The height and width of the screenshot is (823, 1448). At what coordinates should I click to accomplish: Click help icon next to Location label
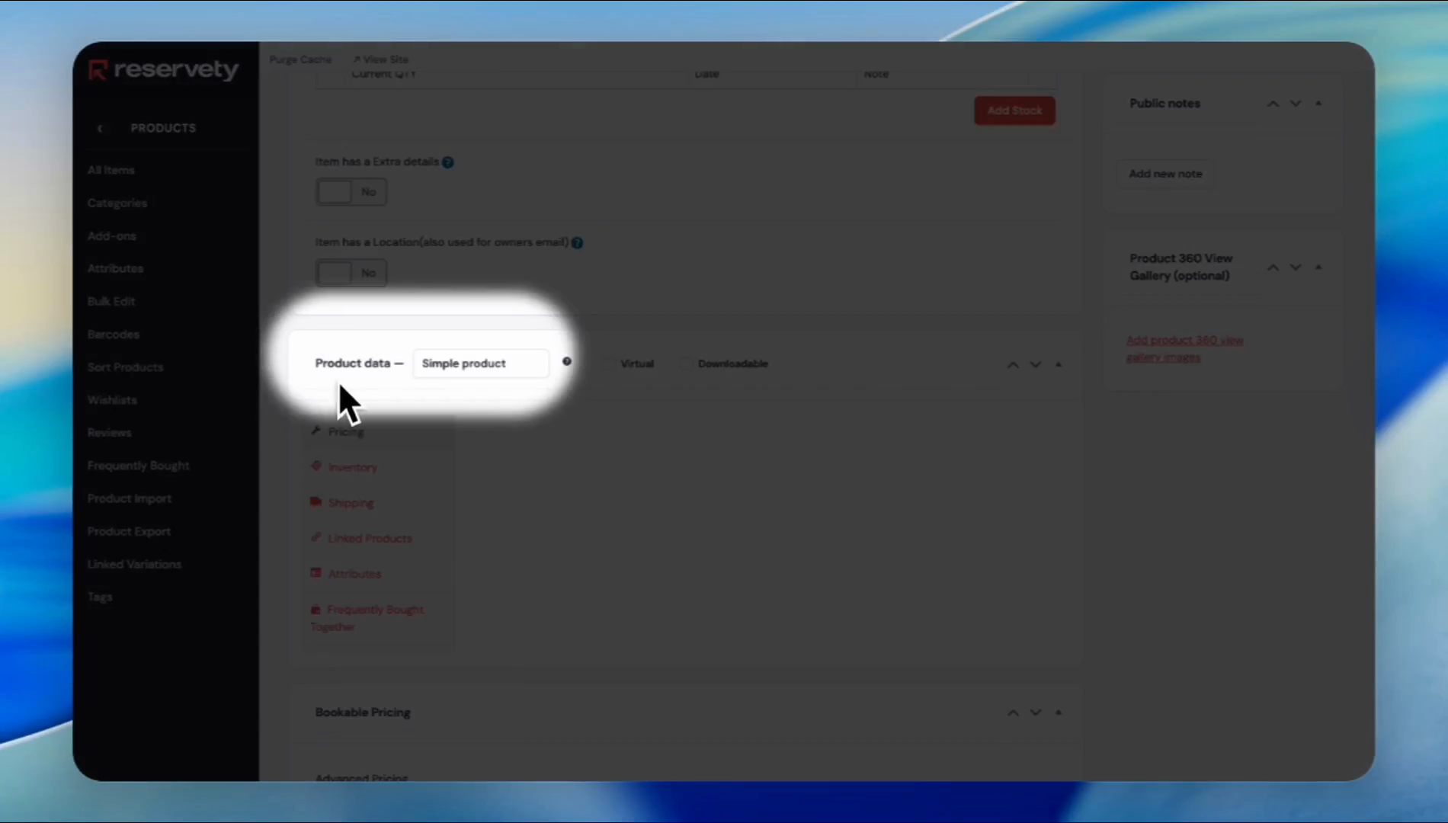click(578, 243)
